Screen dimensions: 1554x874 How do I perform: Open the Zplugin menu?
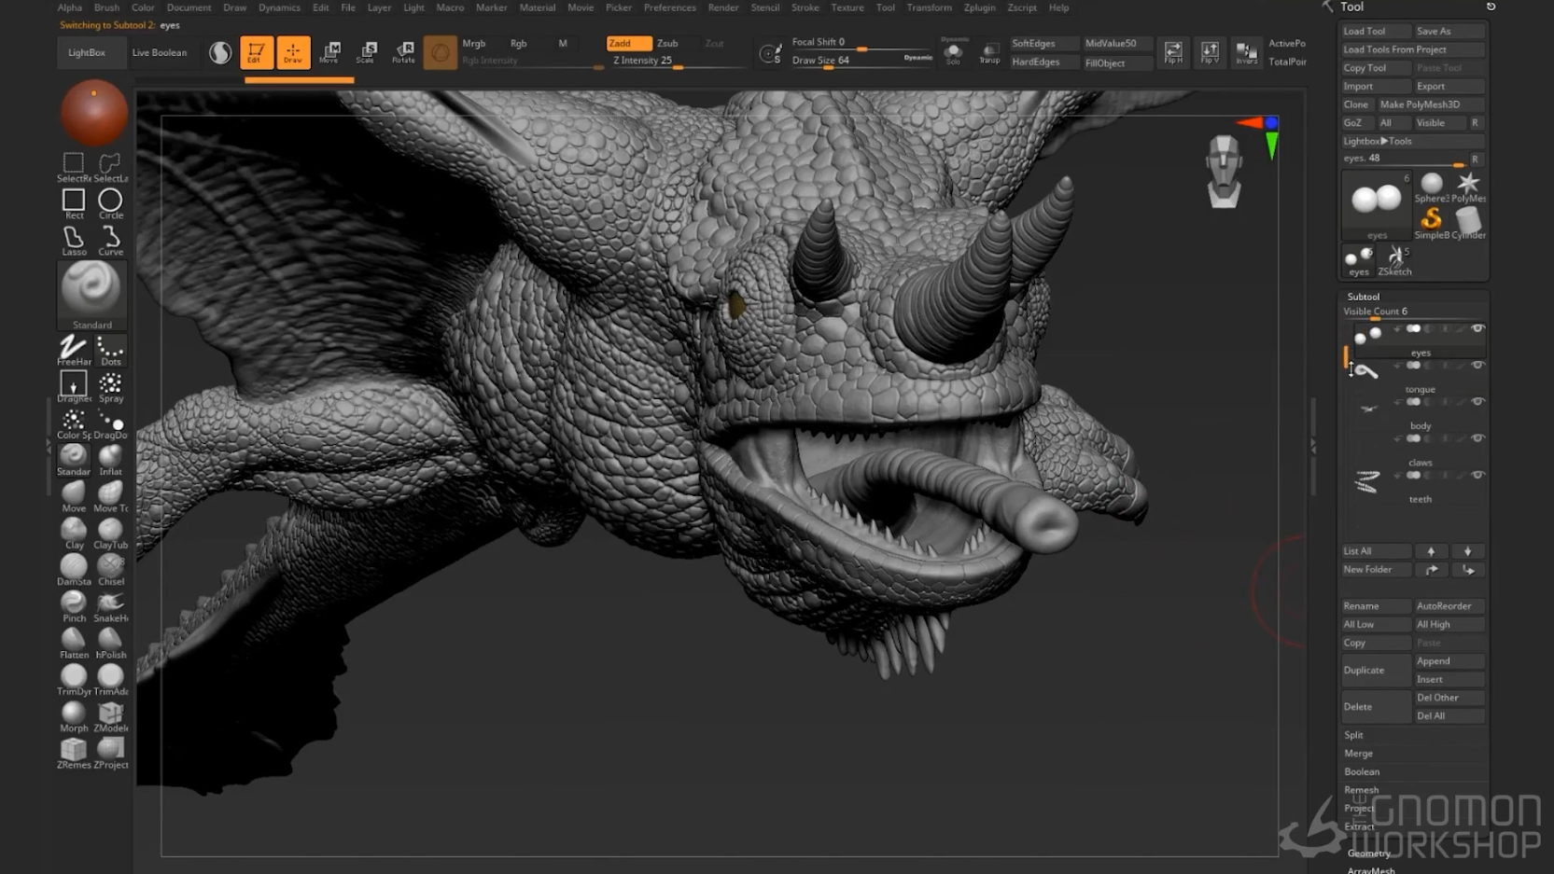click(979, 7)
